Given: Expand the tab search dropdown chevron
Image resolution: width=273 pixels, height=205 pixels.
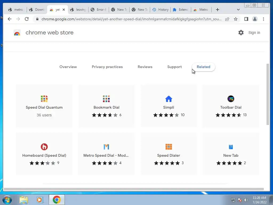Looking at the screenshot, I should (238, 10).
